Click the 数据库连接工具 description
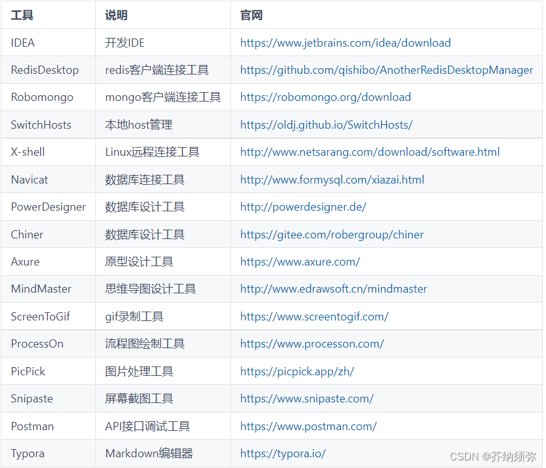Screen dimensions: 546x468 145,180
